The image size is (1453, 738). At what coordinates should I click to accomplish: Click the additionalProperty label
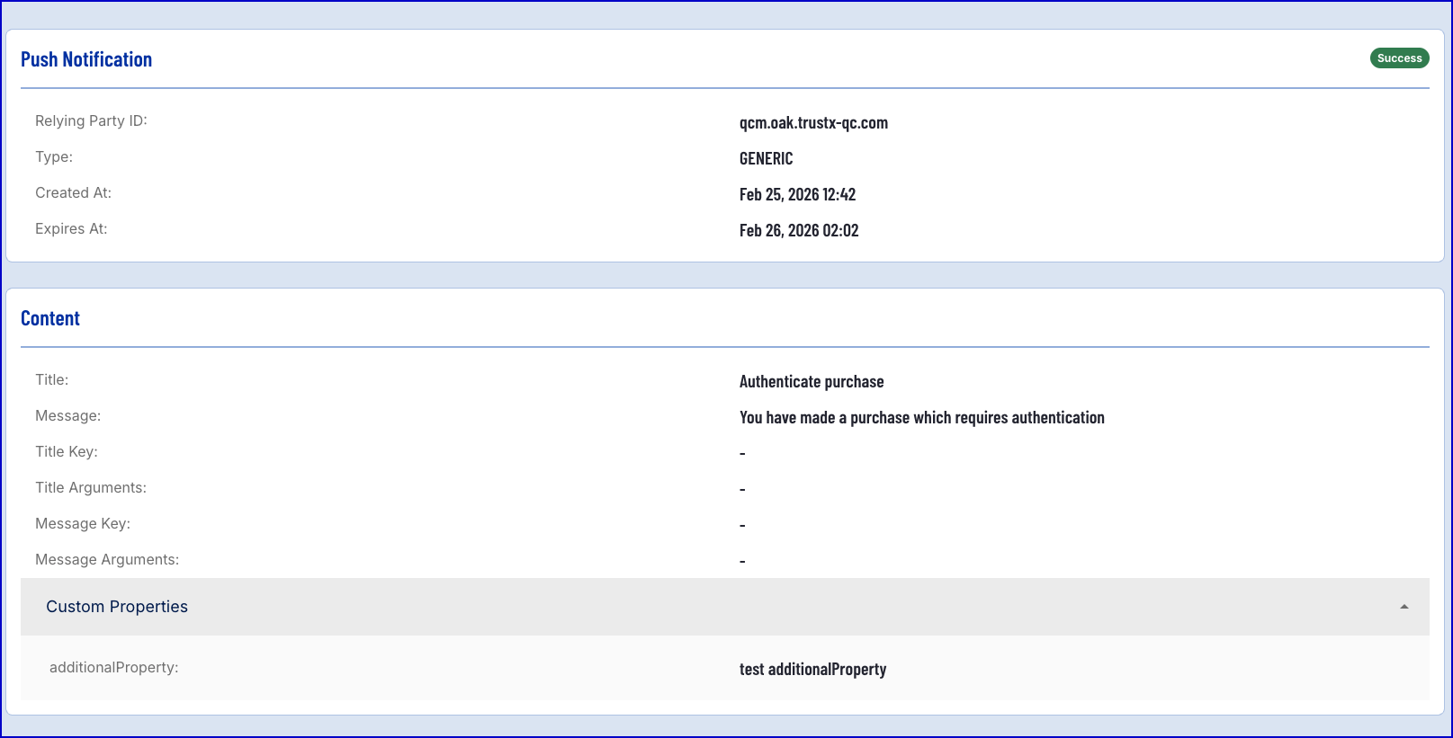click(114, 667)
